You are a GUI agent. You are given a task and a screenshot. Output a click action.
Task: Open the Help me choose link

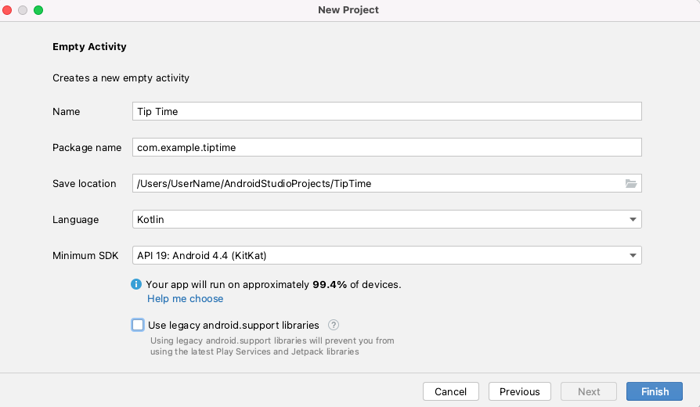point(186,299)
